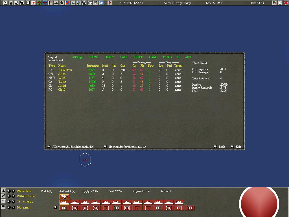
Task: Click the flag icon beside the C icon
Action: click(x=274, y=3)
